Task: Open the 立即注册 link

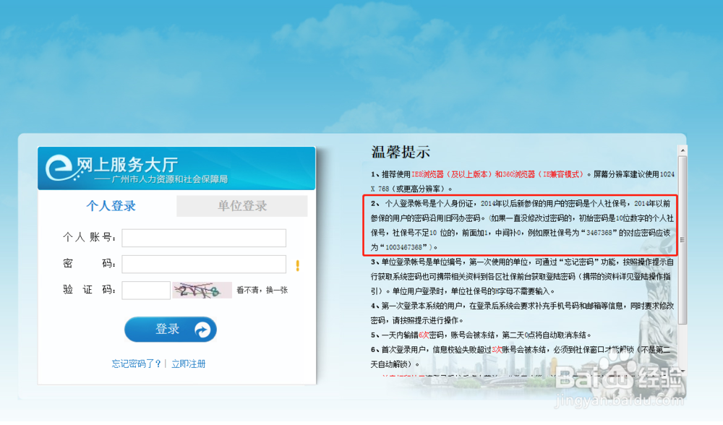Action: point(189,364)
